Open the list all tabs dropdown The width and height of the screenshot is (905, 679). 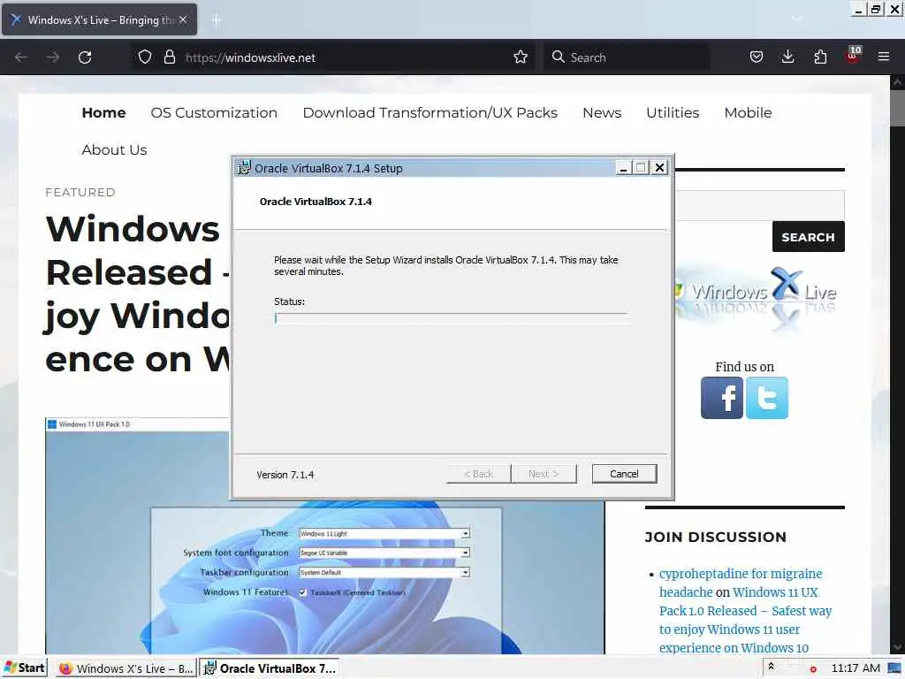(x=796, y=19)
